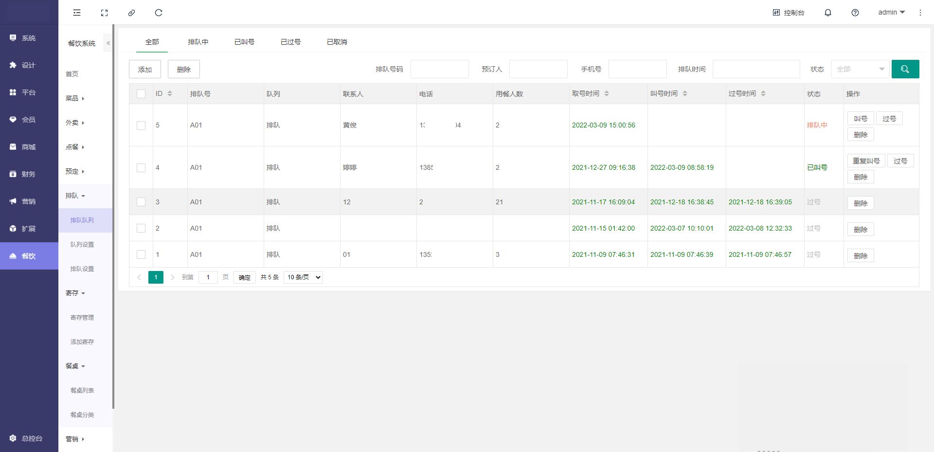The image size is (934, 452).
Task: Open the 10 条/页 page size dropdown
Action: [x=303, y=277]
